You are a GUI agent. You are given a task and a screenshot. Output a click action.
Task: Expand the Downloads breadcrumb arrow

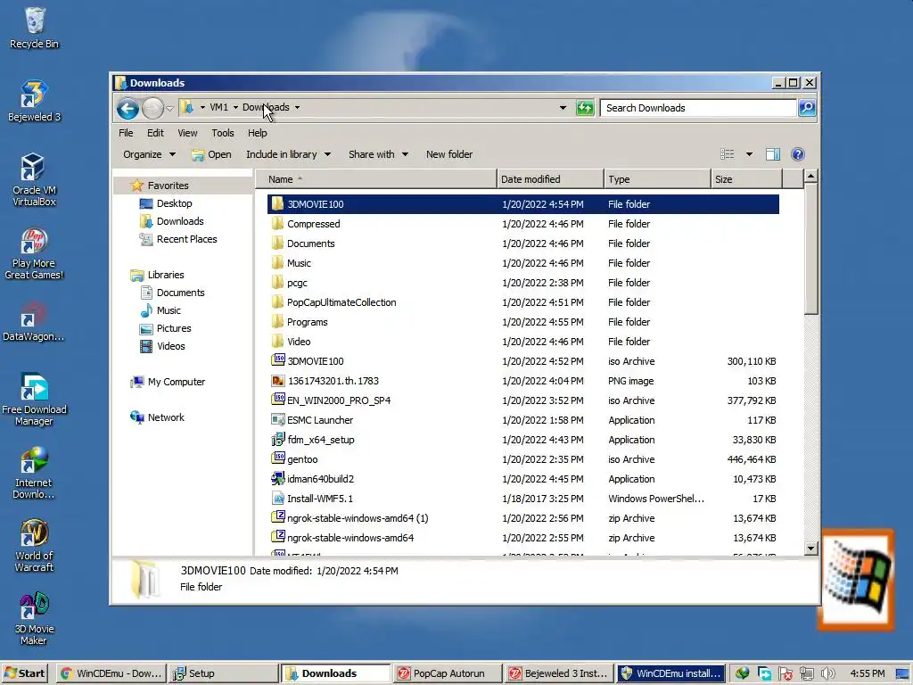pos(298,108)
